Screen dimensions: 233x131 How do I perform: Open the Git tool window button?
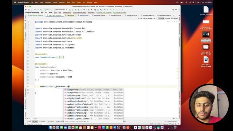click(x=29, y=122)
